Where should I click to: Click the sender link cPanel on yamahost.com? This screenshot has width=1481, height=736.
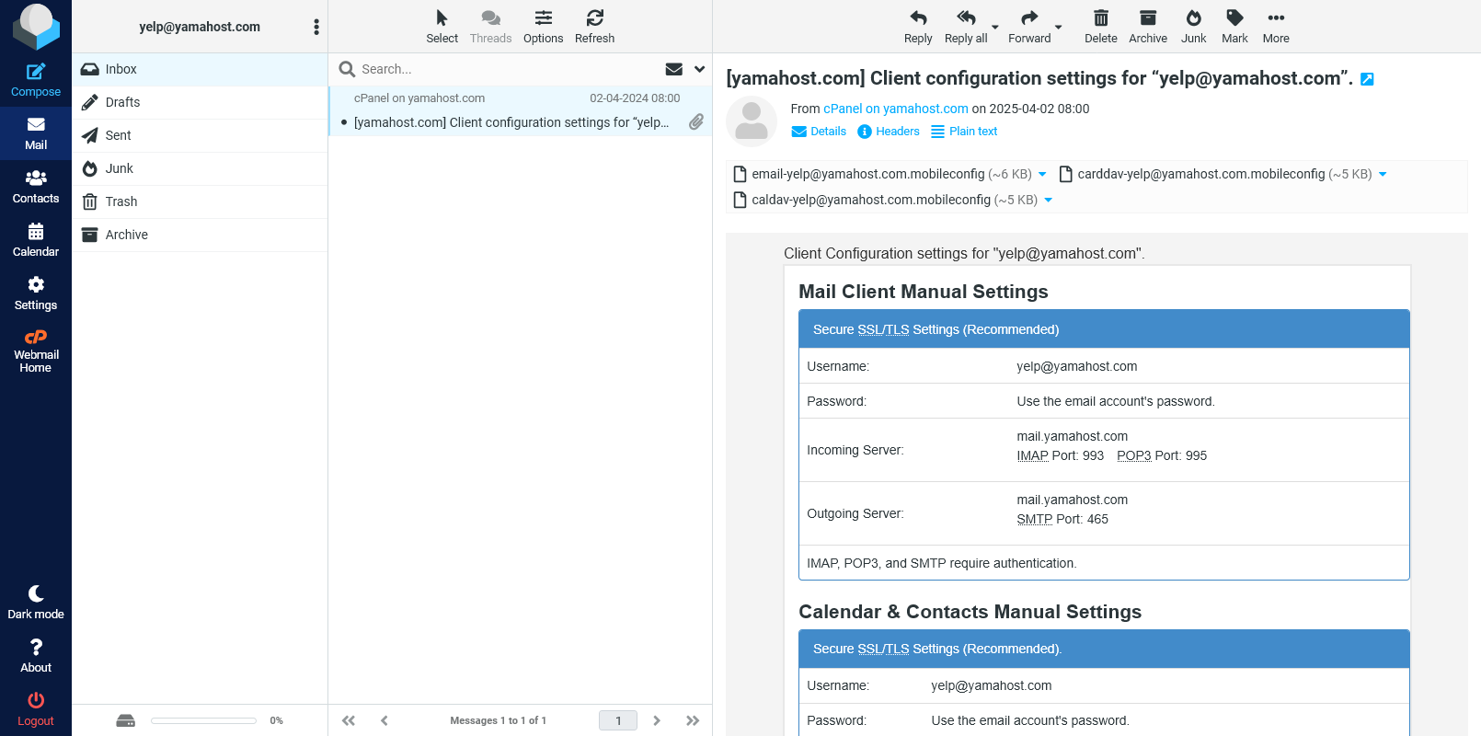click(895, 109)
